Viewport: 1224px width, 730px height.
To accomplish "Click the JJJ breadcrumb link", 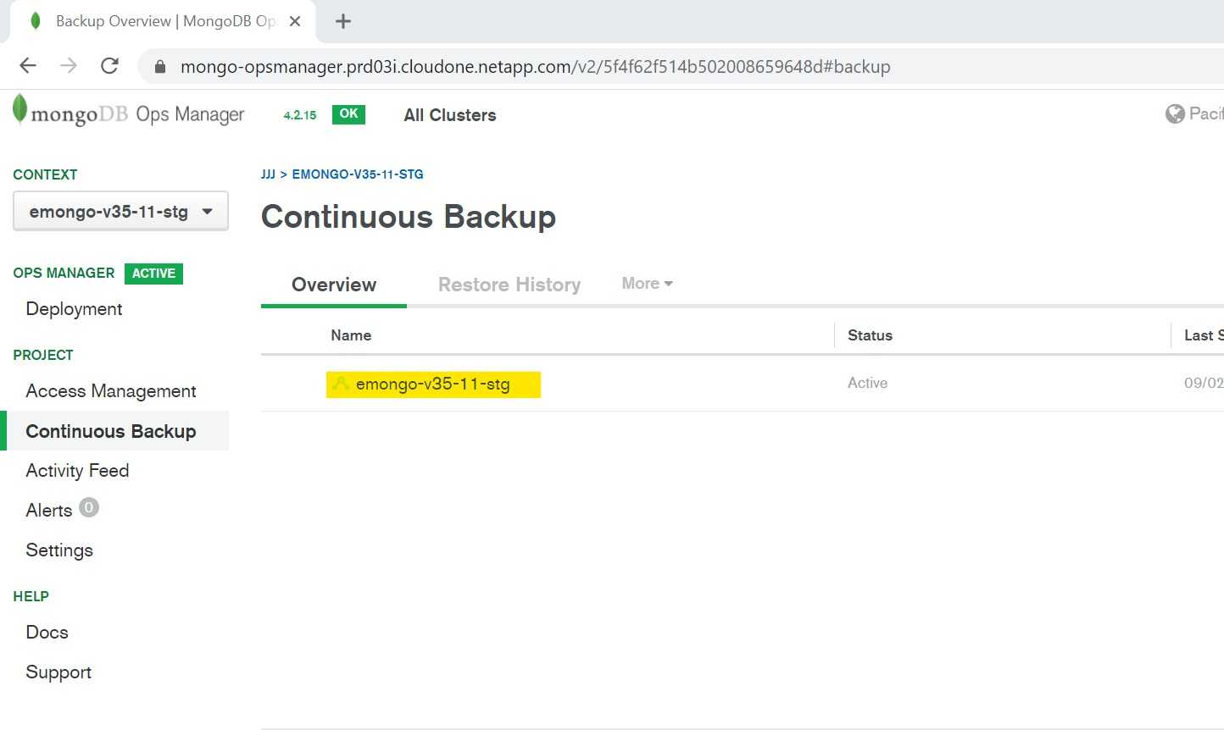I will [x=268, y=174].
